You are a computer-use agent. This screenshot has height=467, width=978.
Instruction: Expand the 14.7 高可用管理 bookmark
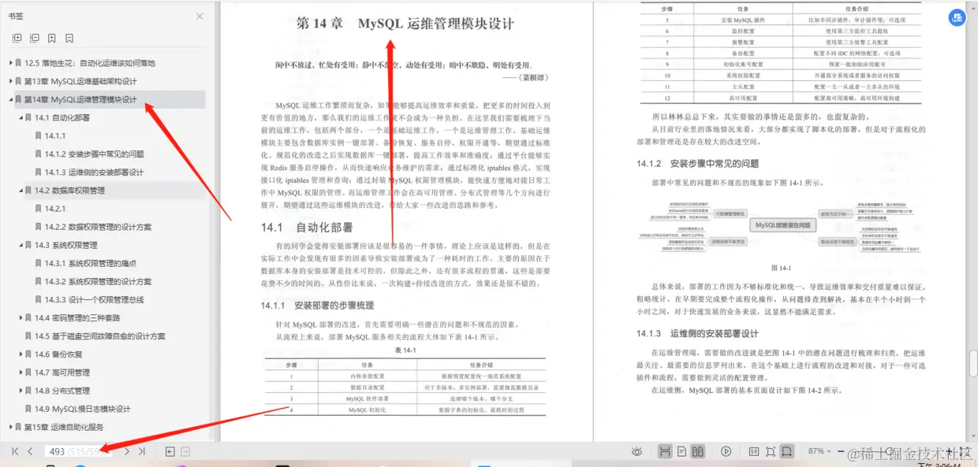[21, 372]
